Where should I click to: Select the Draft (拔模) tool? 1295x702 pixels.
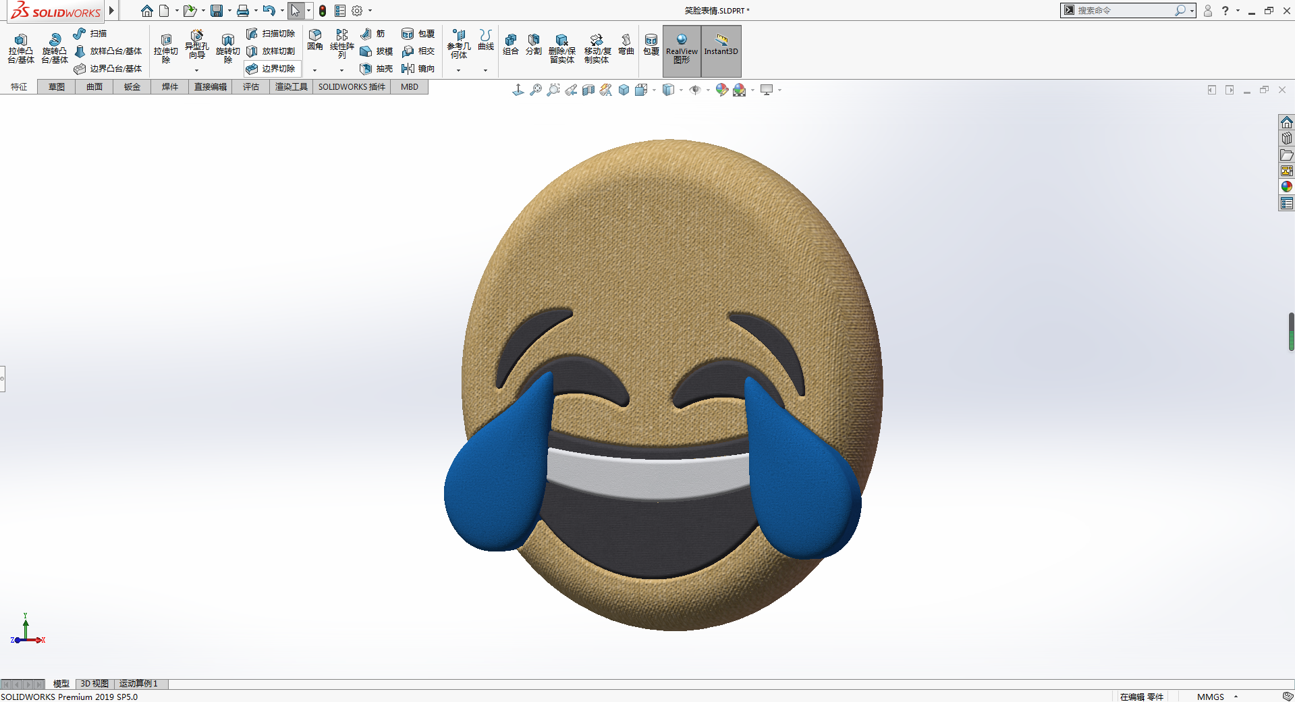[x=377, y=51]
